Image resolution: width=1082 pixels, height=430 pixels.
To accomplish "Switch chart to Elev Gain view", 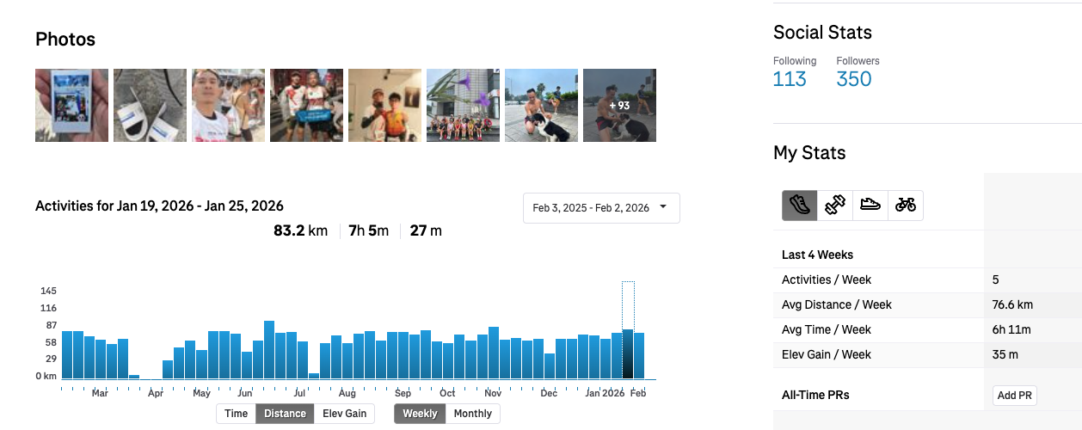I will coord(344,414).
